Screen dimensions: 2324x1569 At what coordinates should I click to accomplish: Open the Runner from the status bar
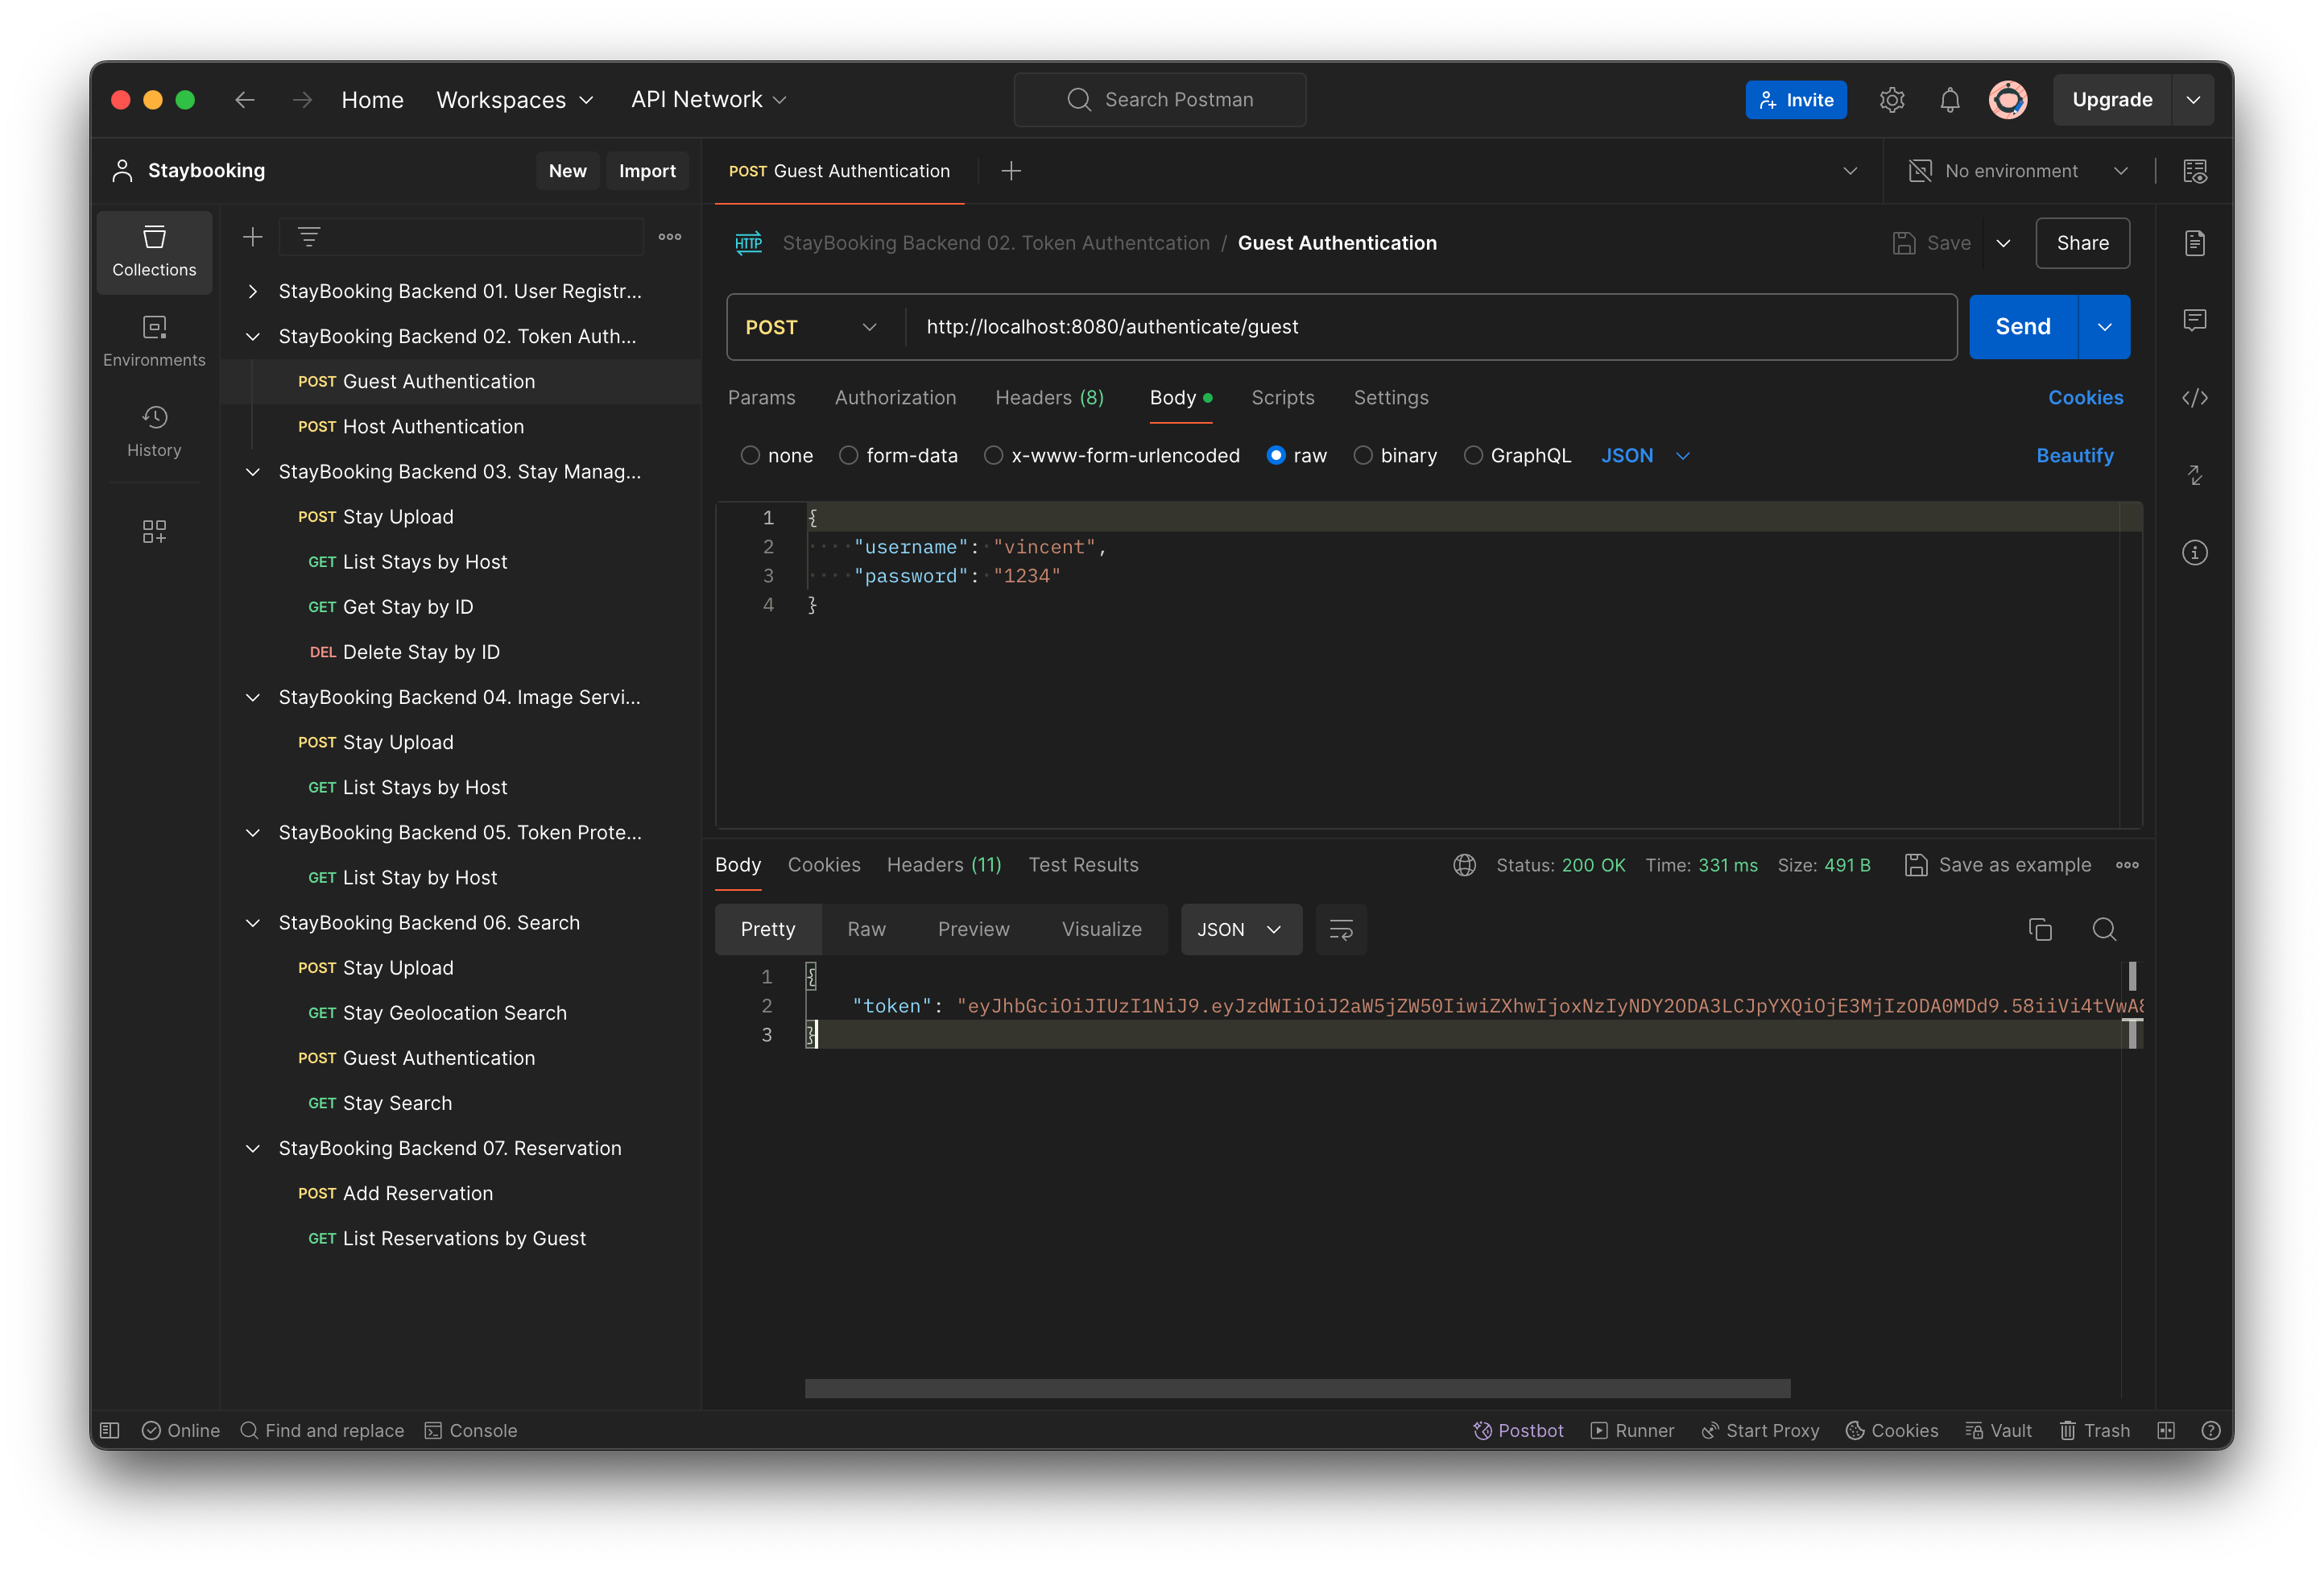tap(1632, 1430)
